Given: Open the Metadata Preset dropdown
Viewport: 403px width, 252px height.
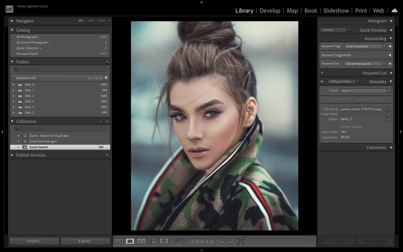Looking at the screenshot, I should (365, 91).
